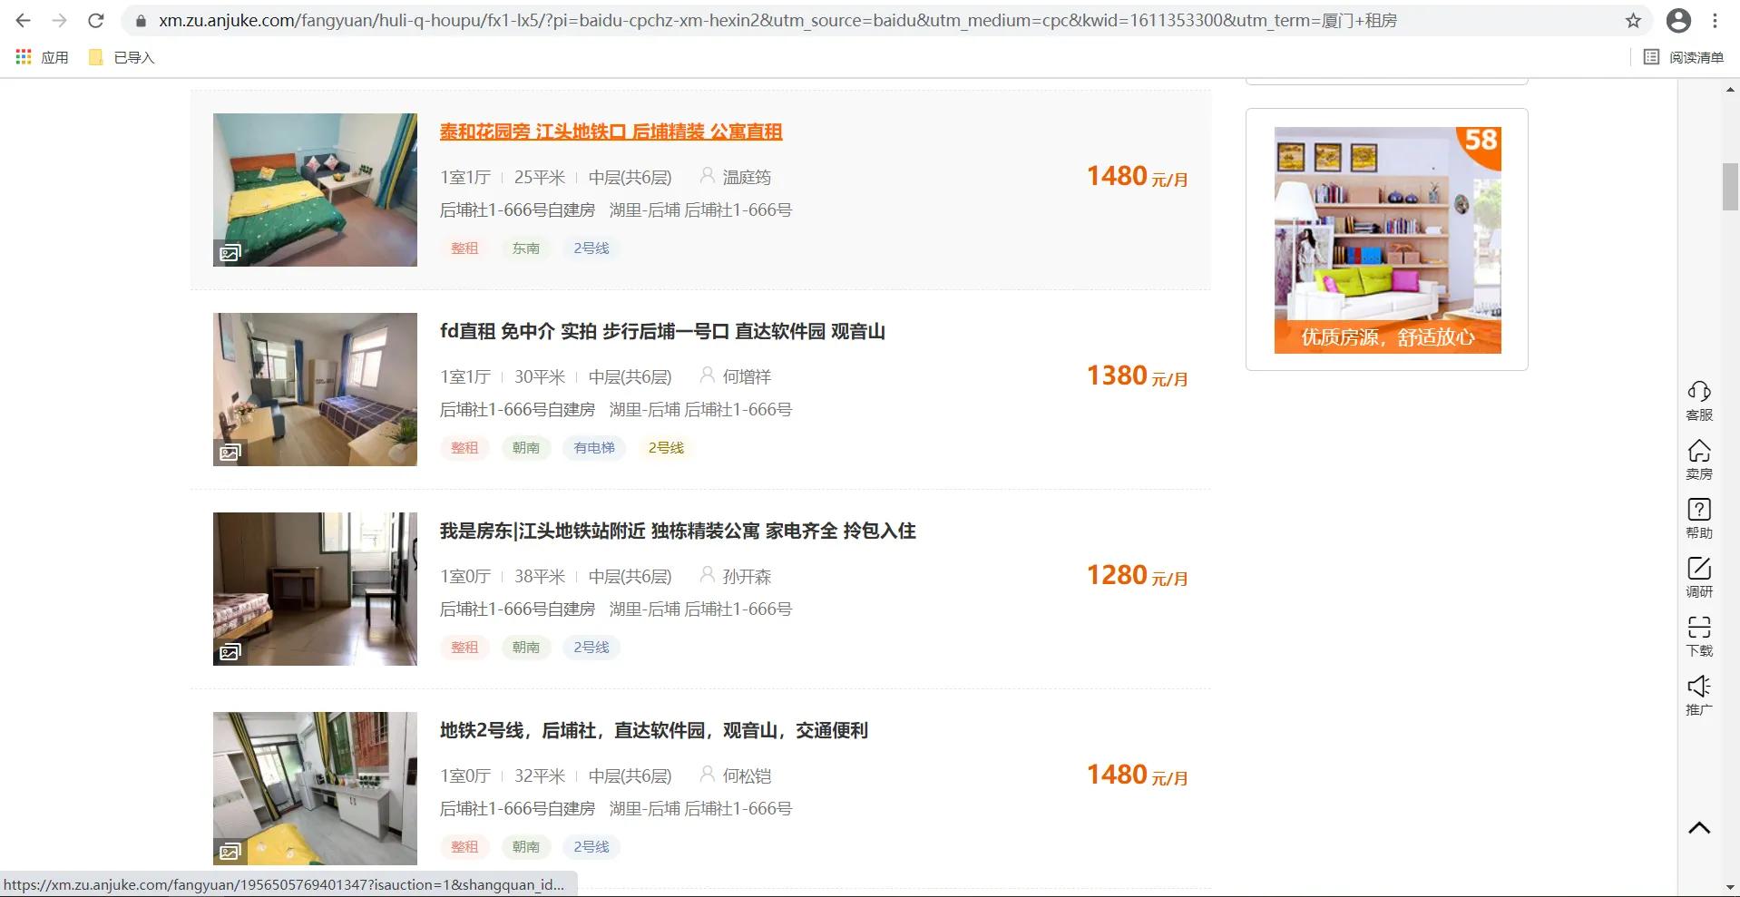Open listing 我是房东|江头地铁站附近 独栋精装公寓

point(678,531)
